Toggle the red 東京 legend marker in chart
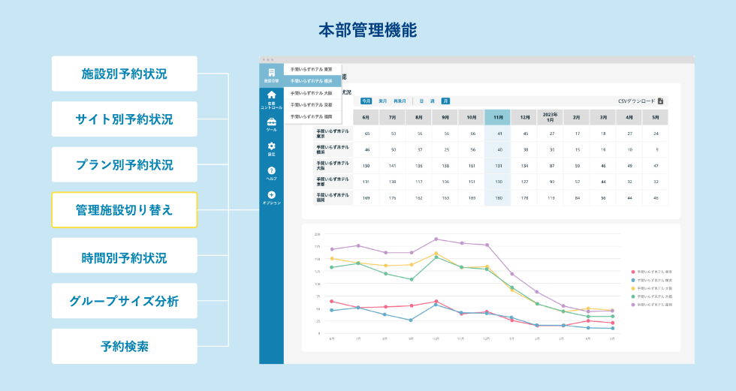 tap(633, 272)
